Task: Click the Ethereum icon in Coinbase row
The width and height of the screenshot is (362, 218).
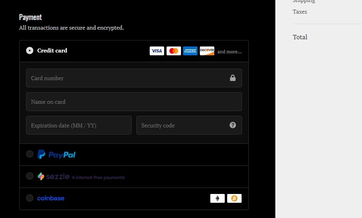Action: click(x=218, y=198)
